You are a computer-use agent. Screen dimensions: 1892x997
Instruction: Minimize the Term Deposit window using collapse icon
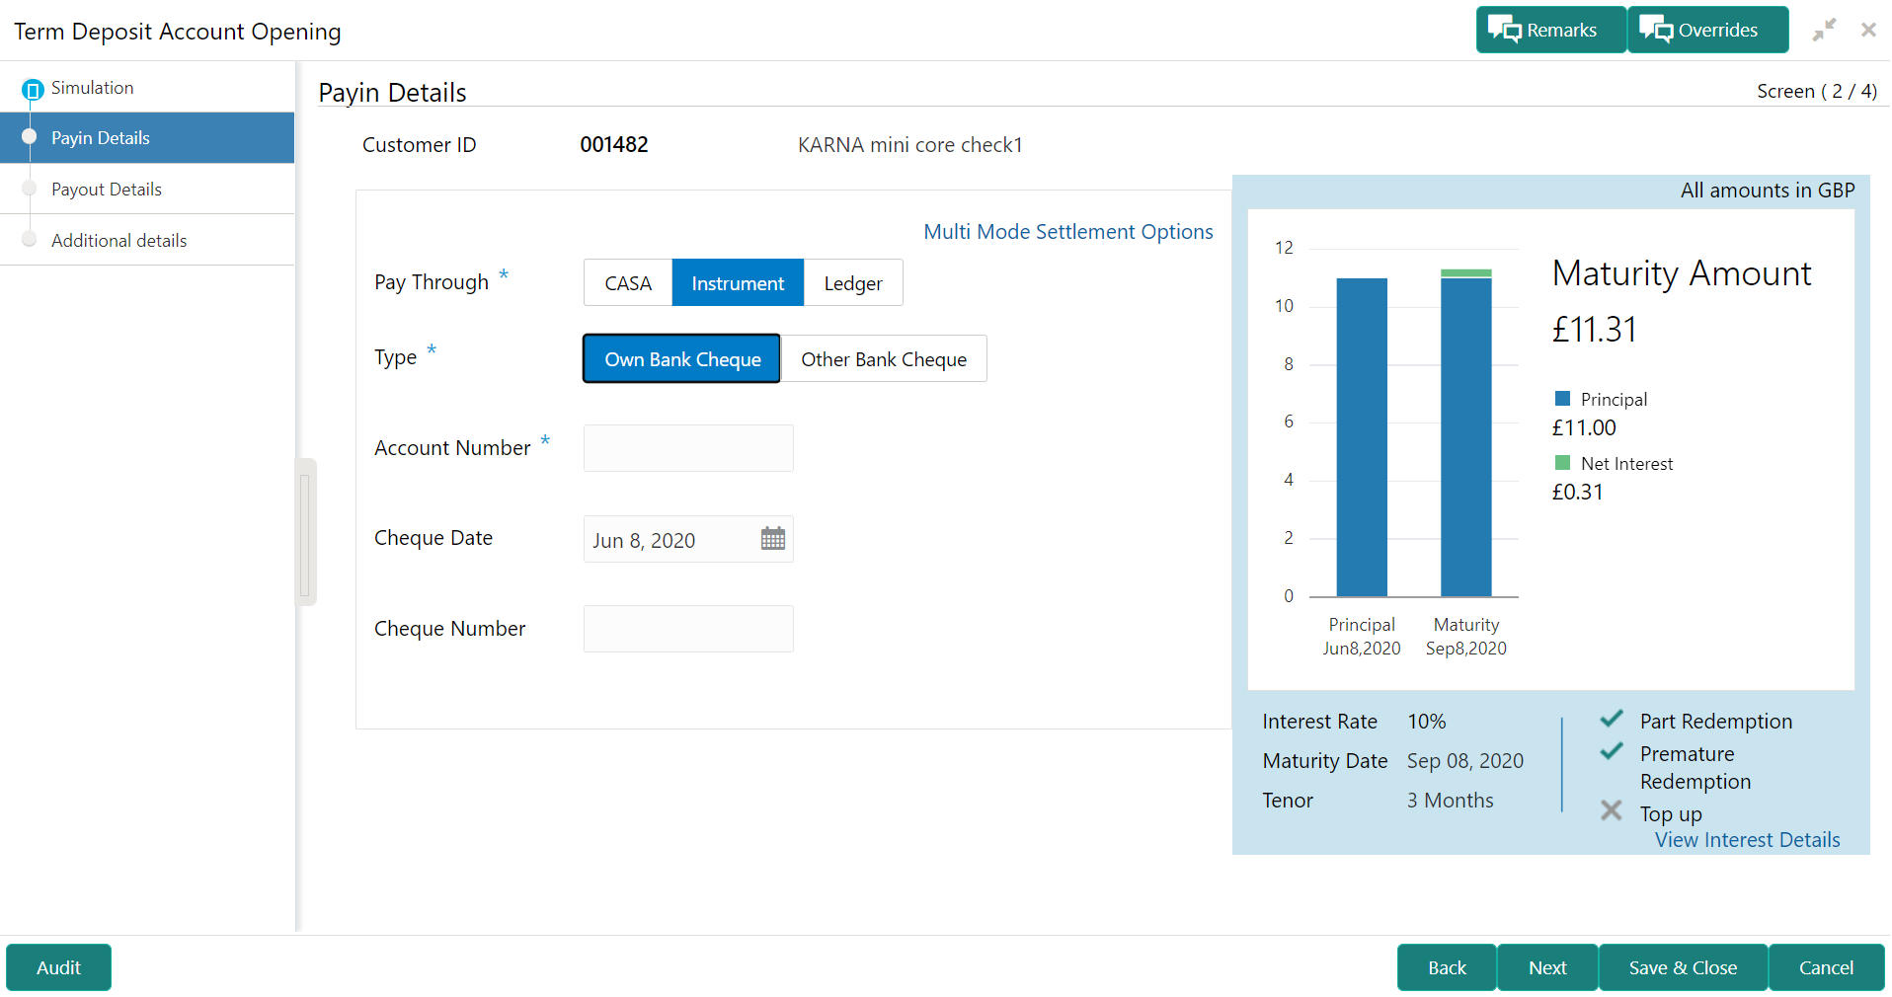tap(1824, 30)
